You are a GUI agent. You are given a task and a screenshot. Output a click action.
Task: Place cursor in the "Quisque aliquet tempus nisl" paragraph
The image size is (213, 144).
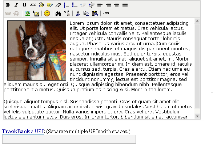click(x=98, y=109)
